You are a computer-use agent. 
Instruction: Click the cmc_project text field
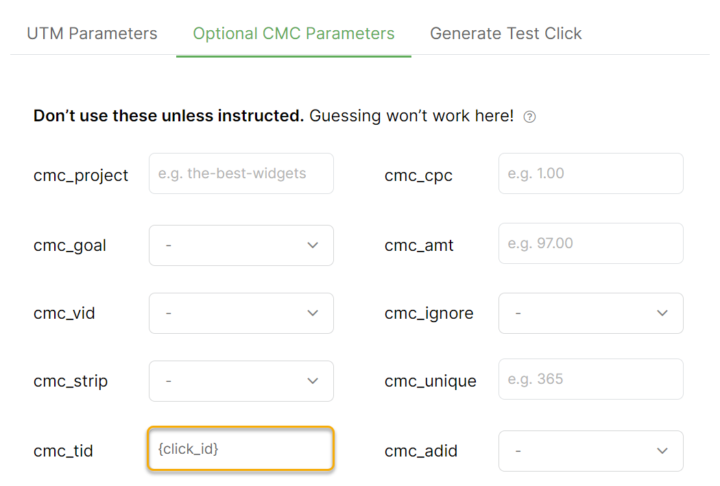(241, 173)
